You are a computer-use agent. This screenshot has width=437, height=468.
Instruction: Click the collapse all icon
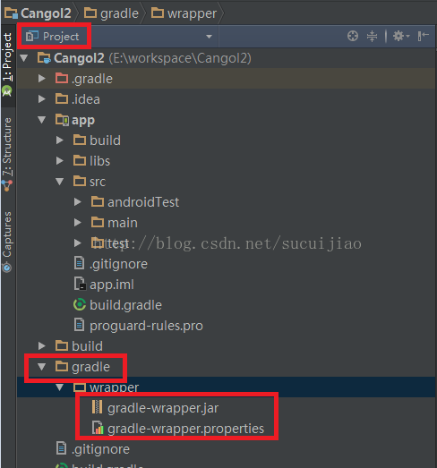(x=372, y=36)
